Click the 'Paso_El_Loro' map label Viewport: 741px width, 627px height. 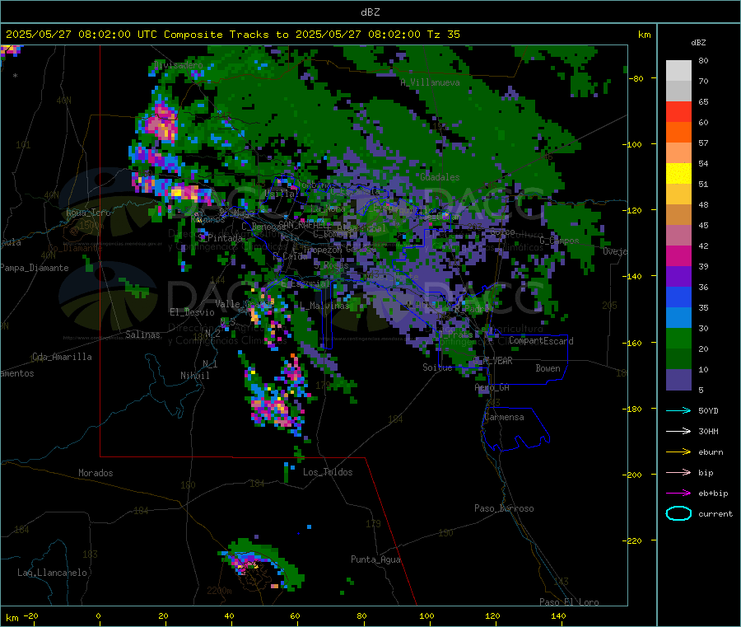pos(569,602)
